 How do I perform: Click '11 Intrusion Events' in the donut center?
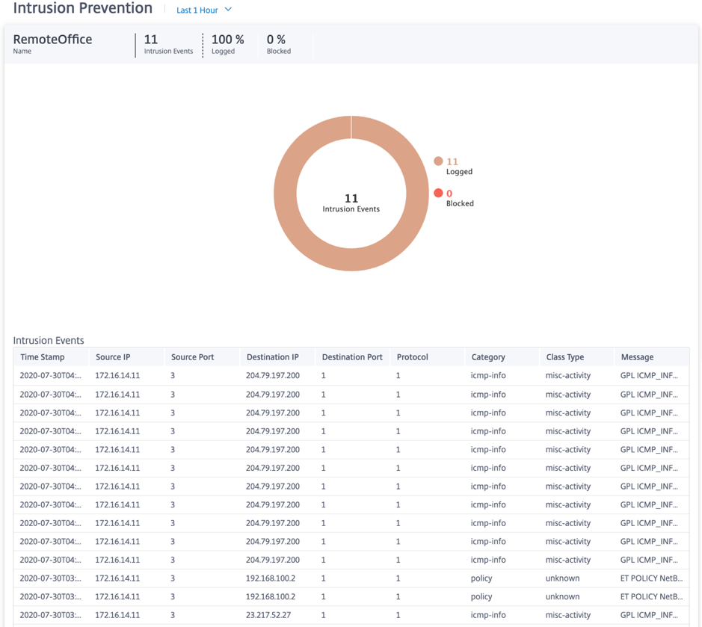(351, 203)
